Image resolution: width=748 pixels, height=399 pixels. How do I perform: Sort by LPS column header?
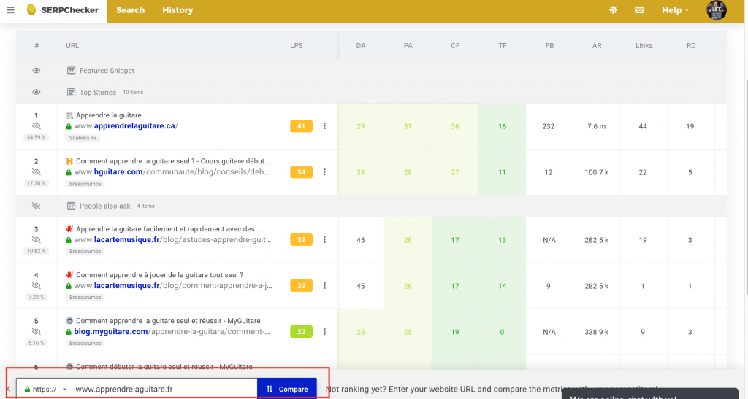297,46
